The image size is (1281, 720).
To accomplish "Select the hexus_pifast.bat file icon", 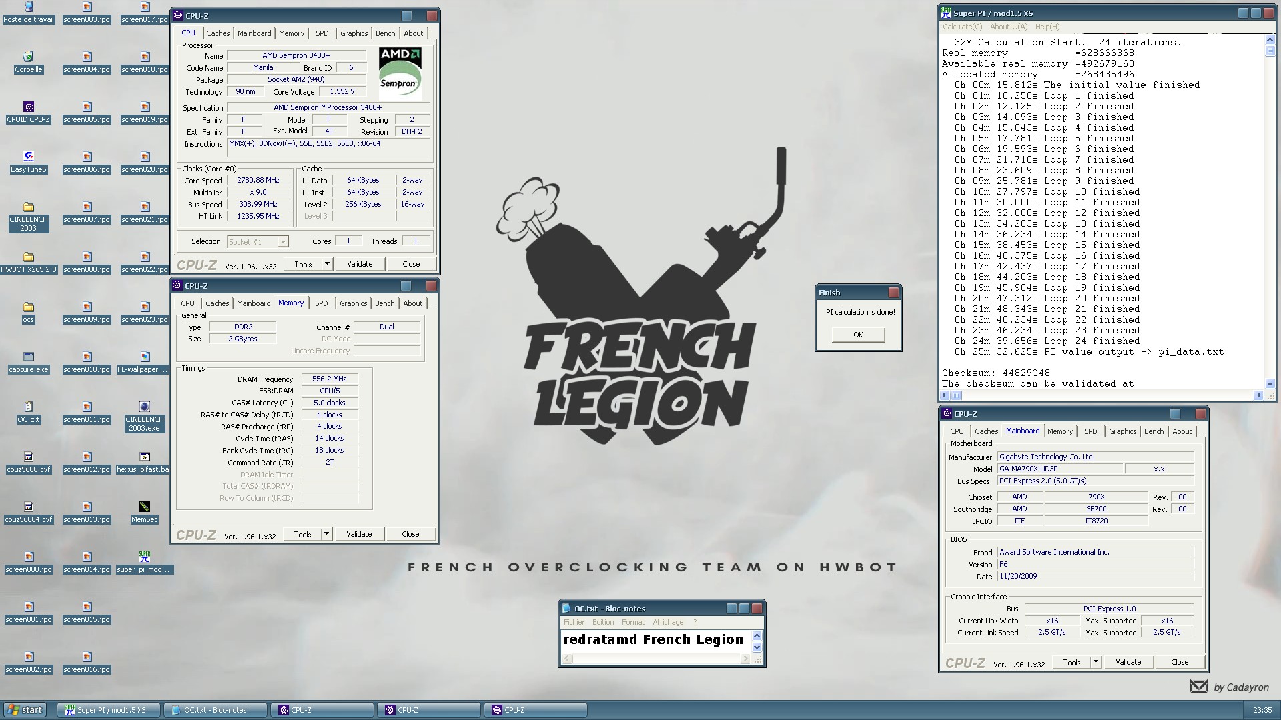I will [x=145, y=463].
